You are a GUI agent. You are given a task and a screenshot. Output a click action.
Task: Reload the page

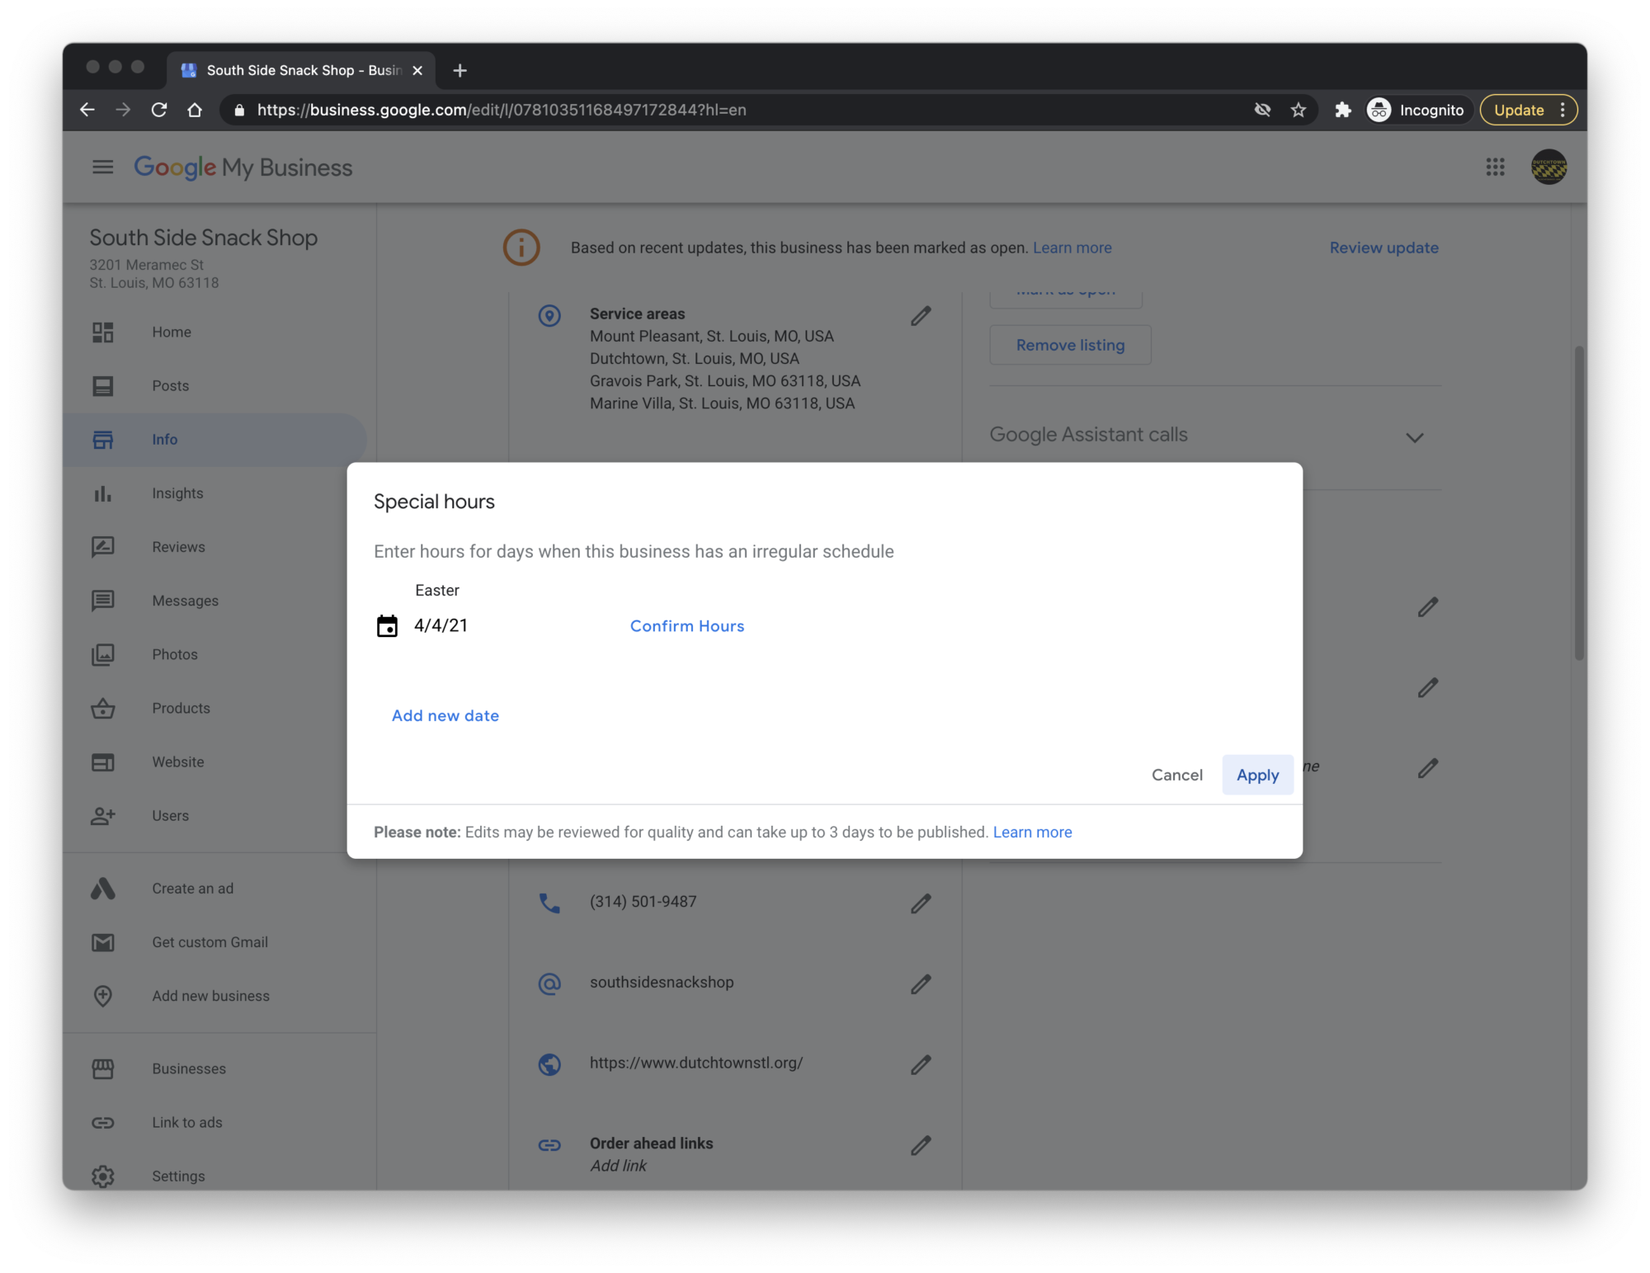pyautogui.click(x=159, y=110)
